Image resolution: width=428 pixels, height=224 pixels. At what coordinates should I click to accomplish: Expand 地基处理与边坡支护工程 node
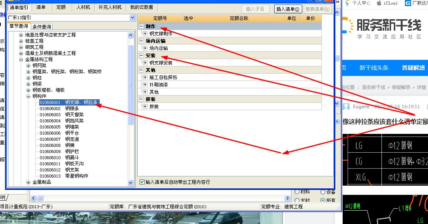[x=21, y=35]
